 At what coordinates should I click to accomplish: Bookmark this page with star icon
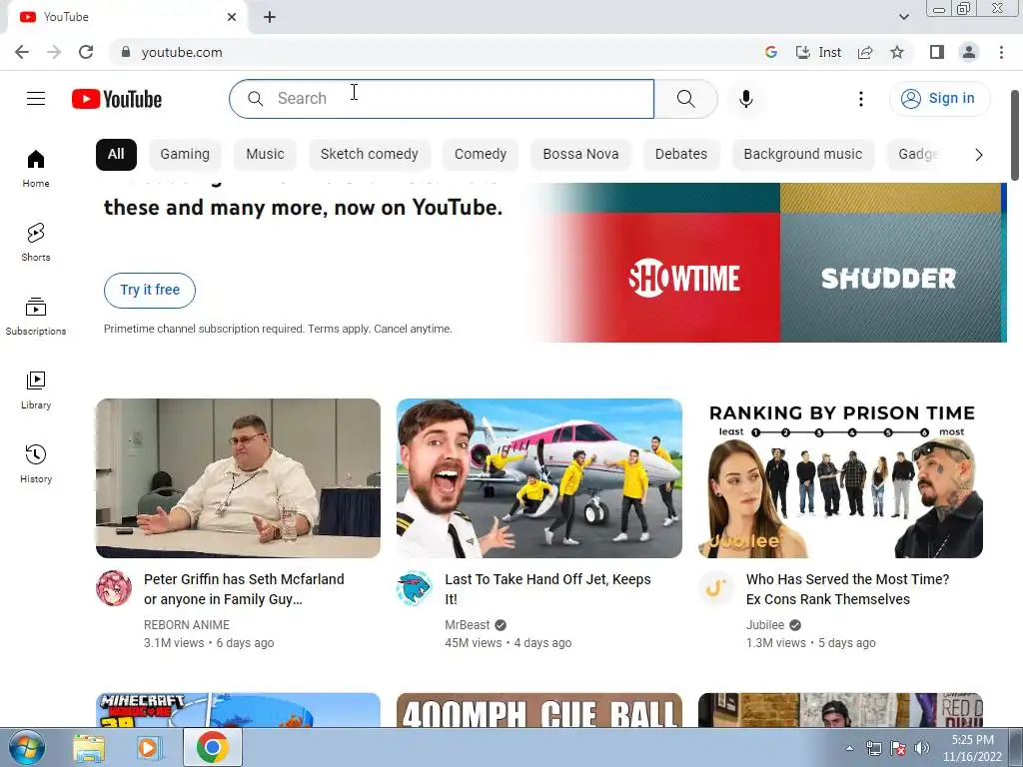pyautogui.click(x=897, y=52)
